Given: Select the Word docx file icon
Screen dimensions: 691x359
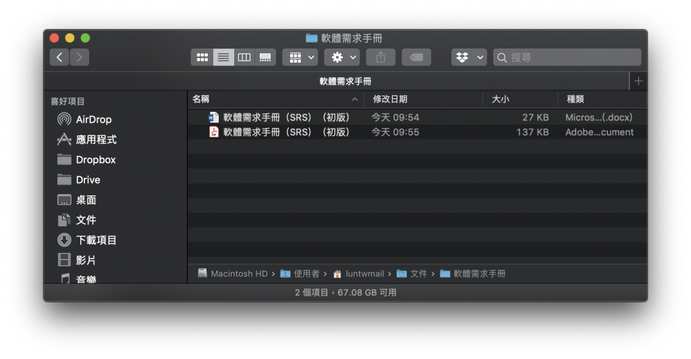Looking at the screenshot, I should [x=214, y=117].
